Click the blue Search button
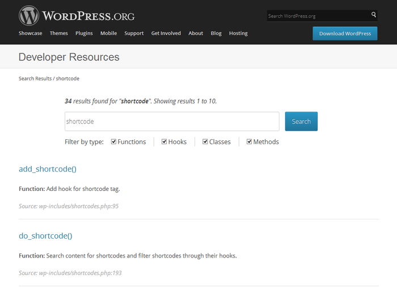 click(x=301, y=122)
